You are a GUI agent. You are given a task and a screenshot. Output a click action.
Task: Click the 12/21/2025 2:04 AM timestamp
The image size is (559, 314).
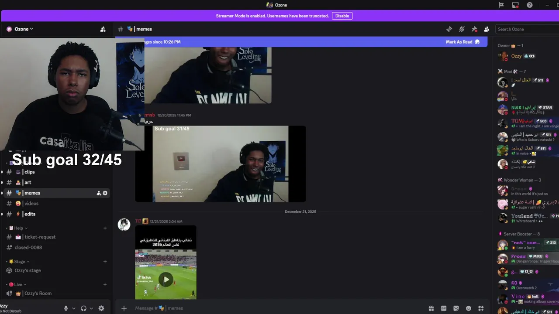coord(166,222)
